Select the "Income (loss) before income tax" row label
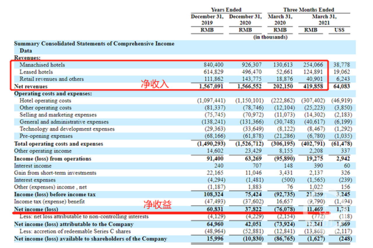The width and height of the screenshot is (373, 248). [x=55, y=194]
